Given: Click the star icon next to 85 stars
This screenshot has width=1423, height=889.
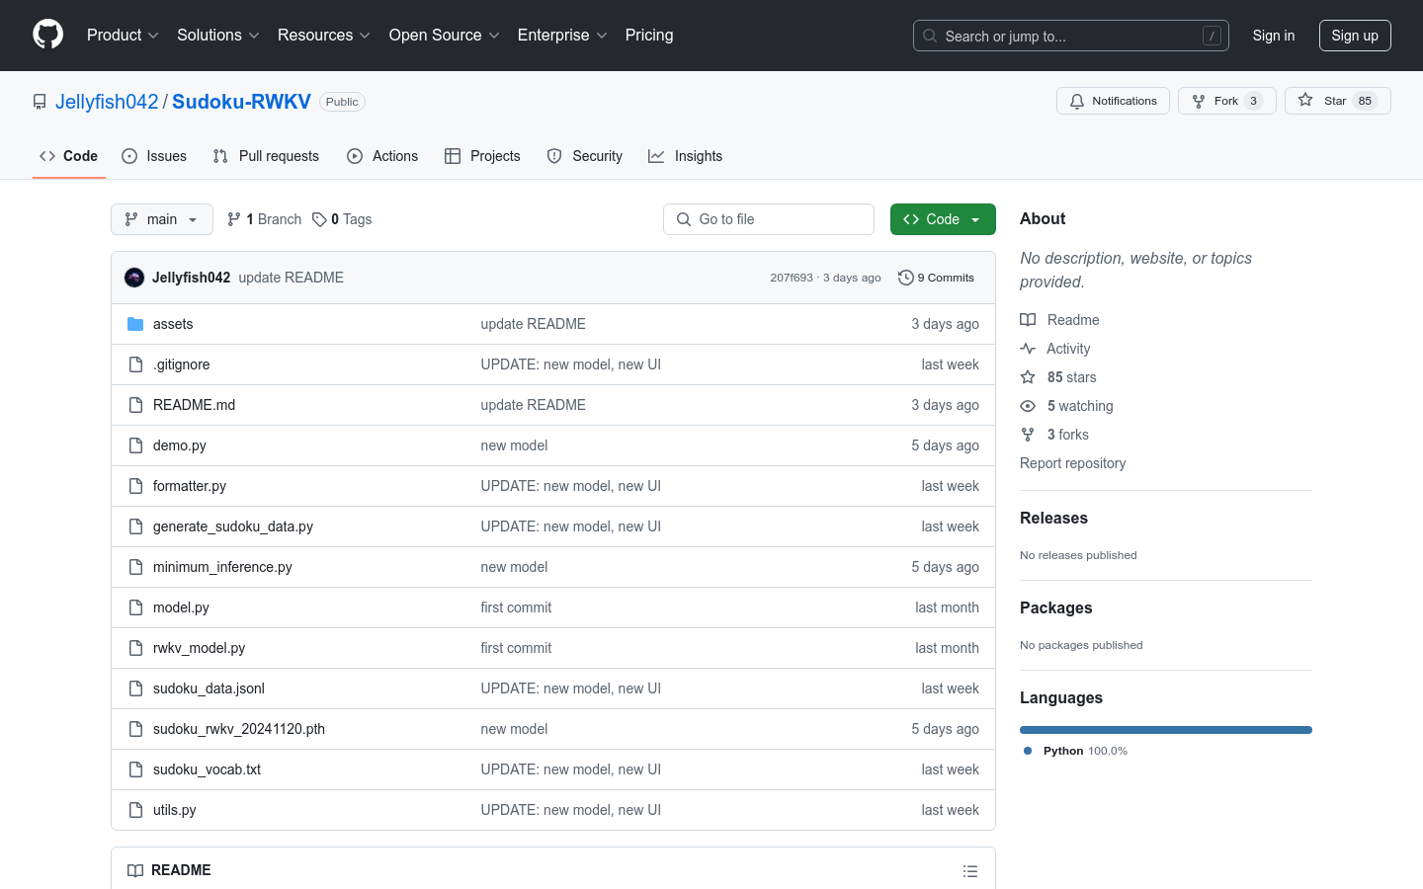Looking at the screenshot, I should (x=1028, y=377).
